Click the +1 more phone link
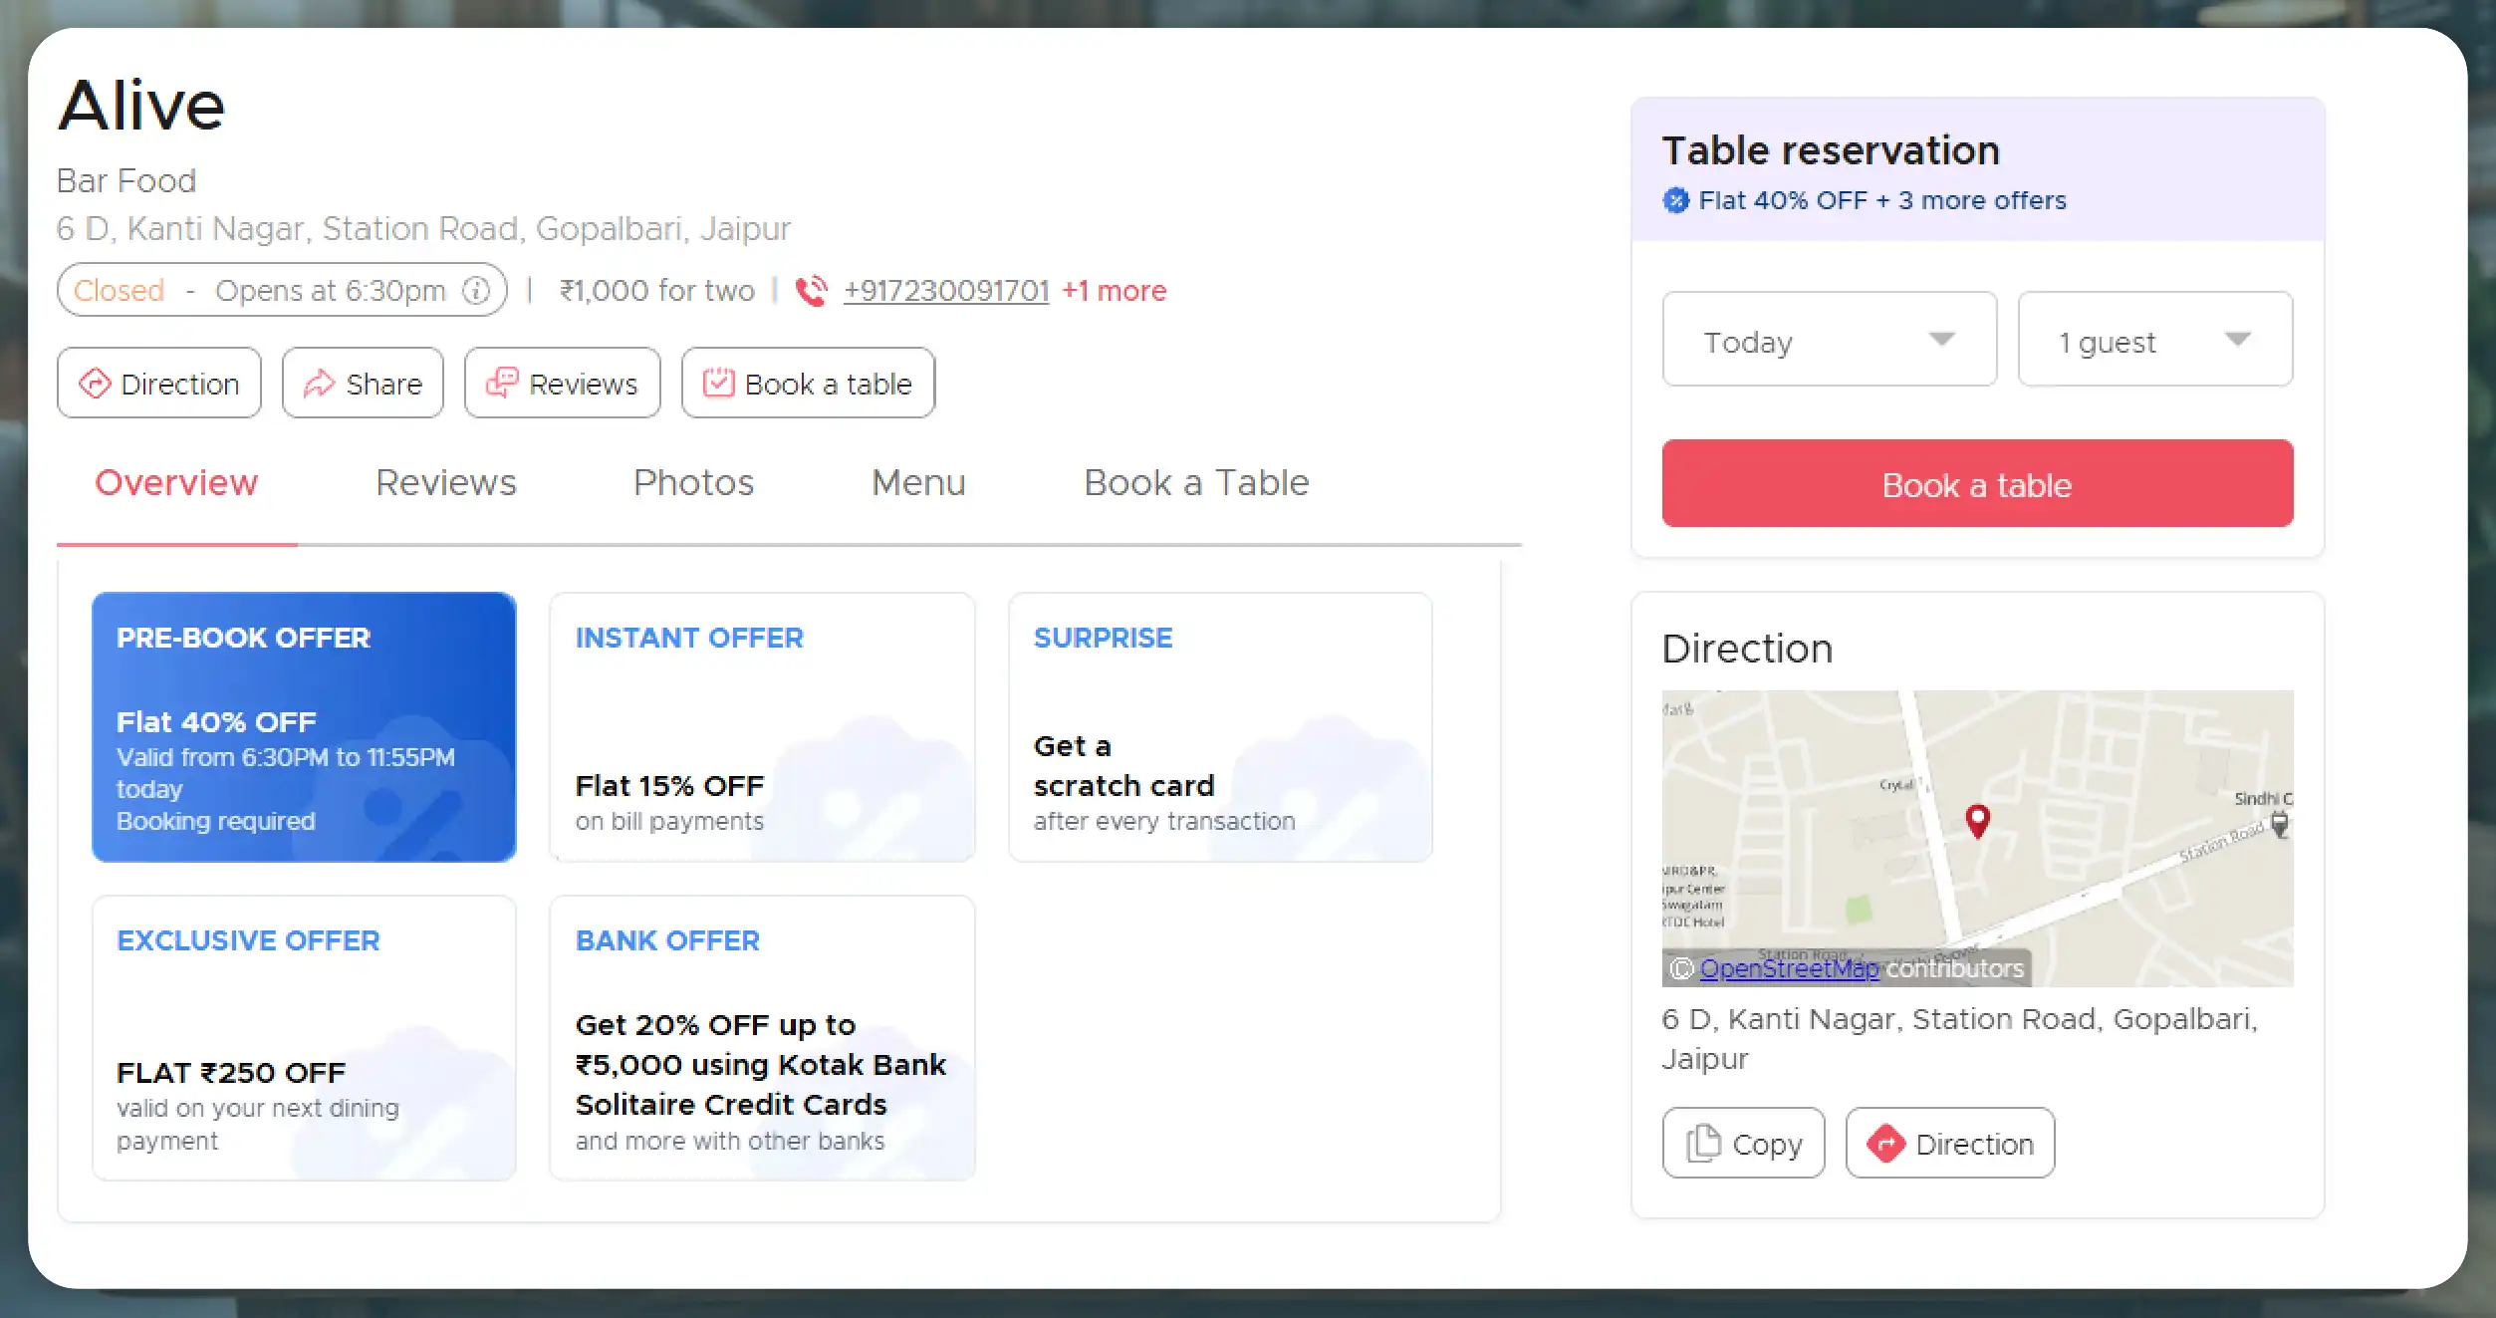 pos(1115,291)
